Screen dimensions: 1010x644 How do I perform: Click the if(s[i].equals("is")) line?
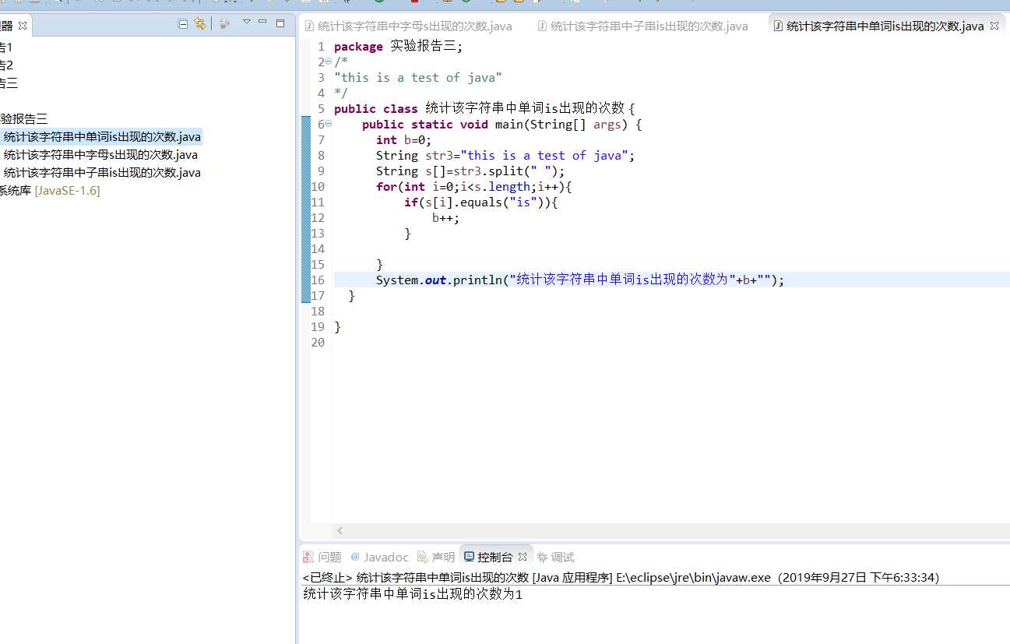pyautogui.click(x=481, y=202)
